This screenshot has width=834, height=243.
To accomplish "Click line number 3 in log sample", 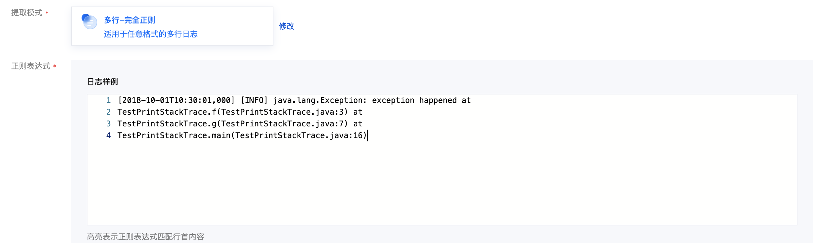I will click(x=108, y=124).
